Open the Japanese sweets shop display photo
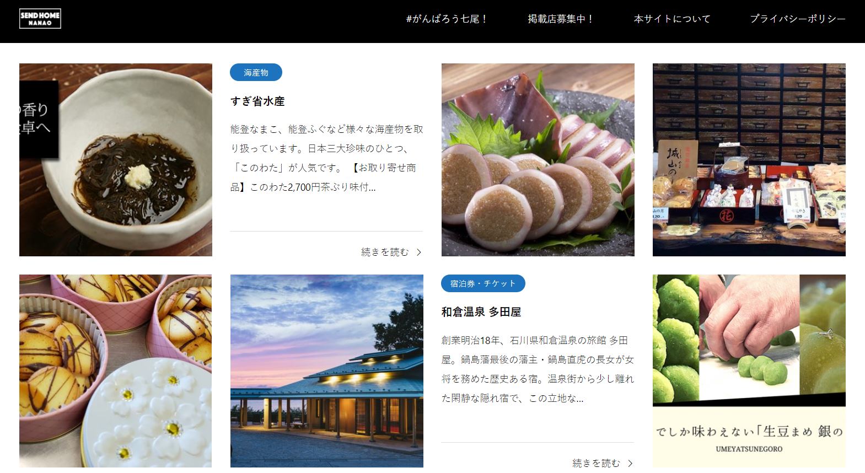The height and width of the screenshot is (473, 865). (749, 160)
